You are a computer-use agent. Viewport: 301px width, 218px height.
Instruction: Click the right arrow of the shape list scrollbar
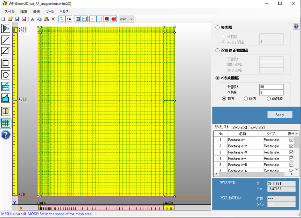pos(291,174)
